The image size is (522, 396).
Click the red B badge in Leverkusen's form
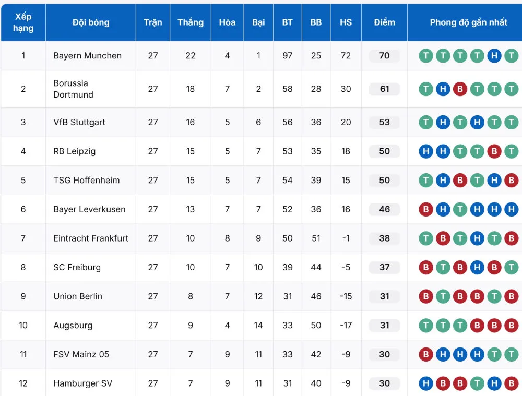tap(426, 209)
